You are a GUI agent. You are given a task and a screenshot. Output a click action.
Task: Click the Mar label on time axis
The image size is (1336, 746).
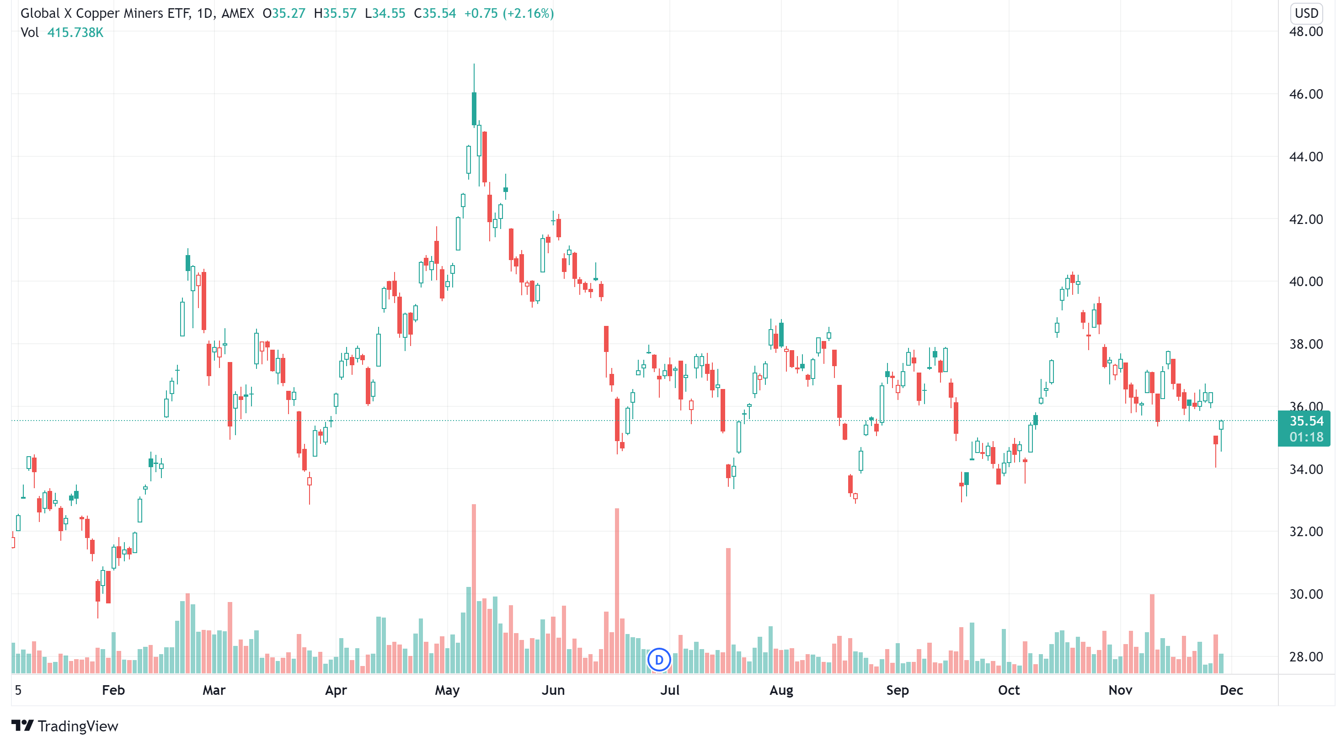click(214, 690)
